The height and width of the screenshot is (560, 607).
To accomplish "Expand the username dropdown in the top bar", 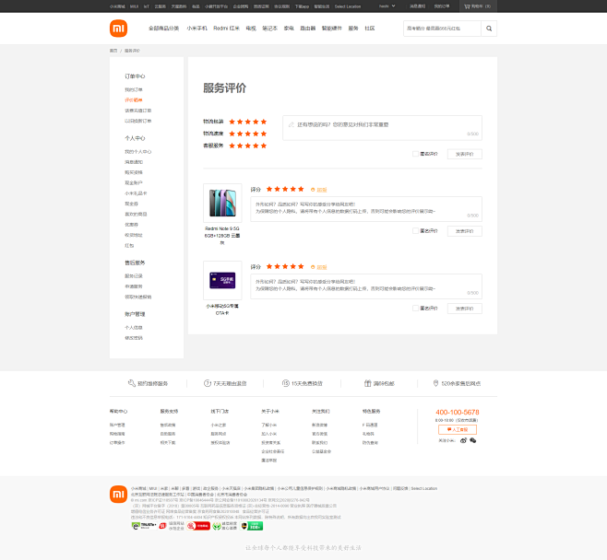I will (387, 6).
